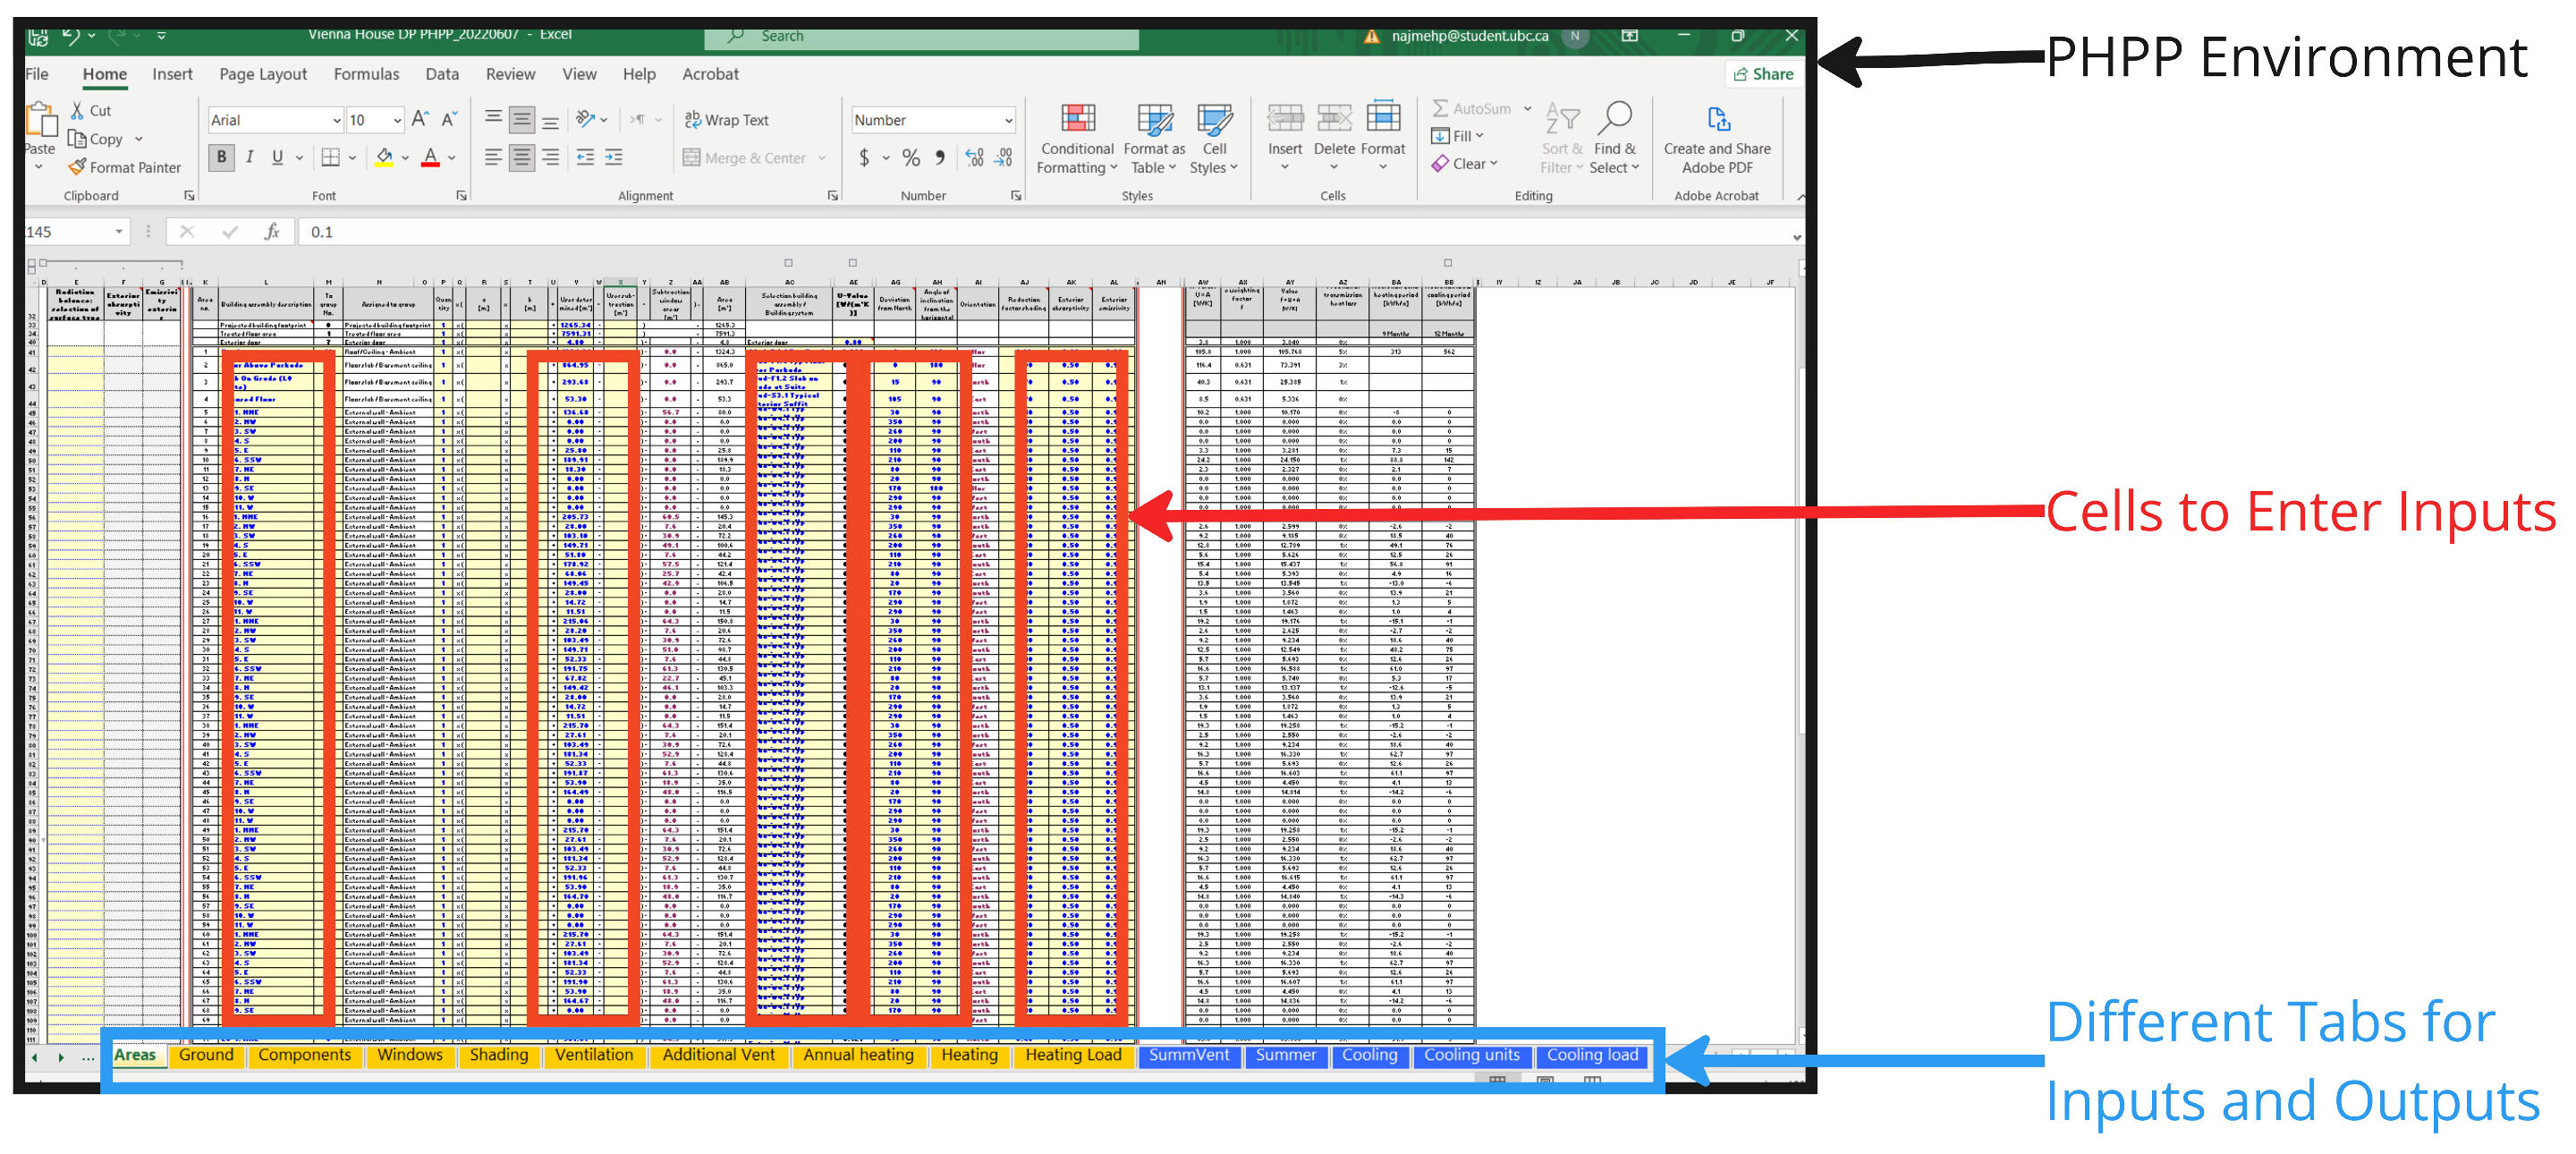
Task: Click the Insert Function fx icon
Action: click(271, 232)
